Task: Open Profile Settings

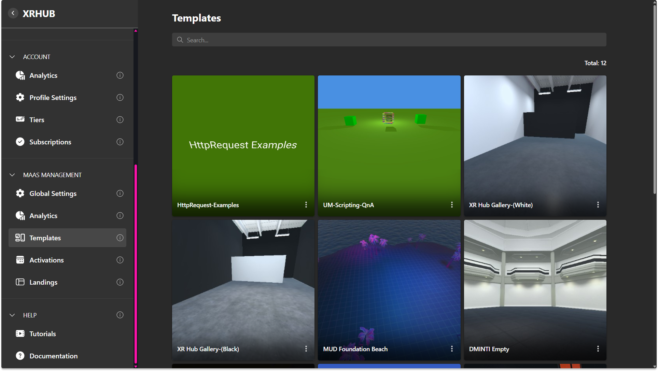Action: coord(53,98)
